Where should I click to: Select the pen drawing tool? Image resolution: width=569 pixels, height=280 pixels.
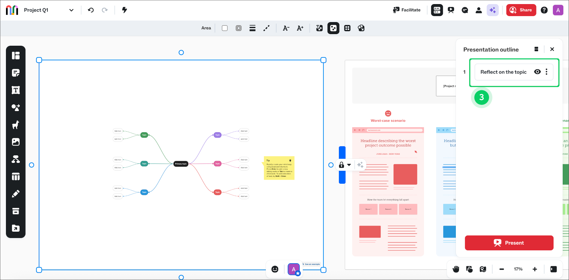pos(15,194)
